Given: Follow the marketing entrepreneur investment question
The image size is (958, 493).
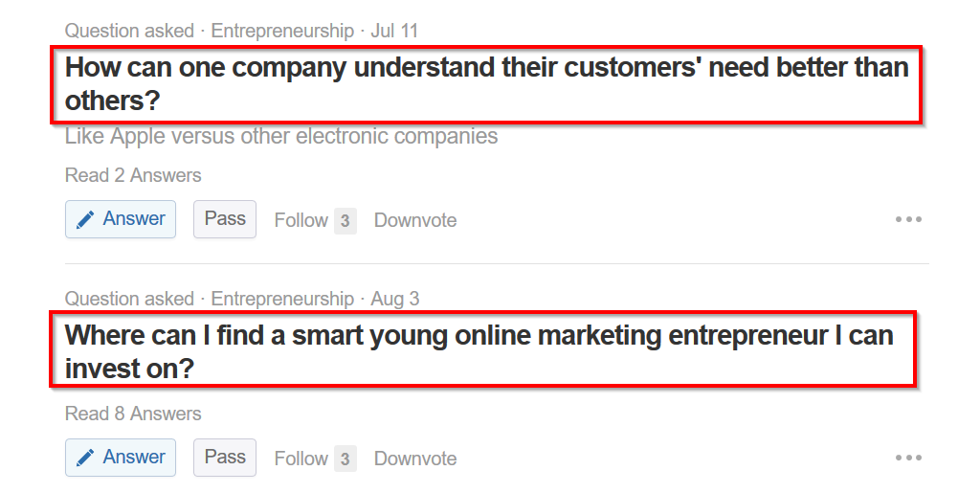Looking at the screenshot, I should 301,459.
